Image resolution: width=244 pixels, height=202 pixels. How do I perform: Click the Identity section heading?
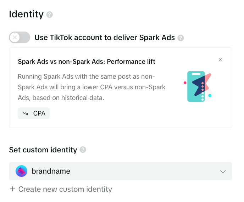(26, 14)
